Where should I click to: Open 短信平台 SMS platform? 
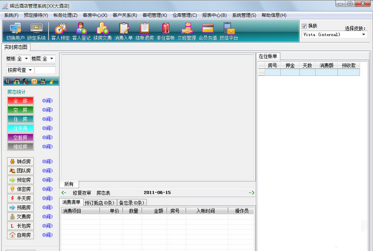pyautogui.click(x=228, y=31)
